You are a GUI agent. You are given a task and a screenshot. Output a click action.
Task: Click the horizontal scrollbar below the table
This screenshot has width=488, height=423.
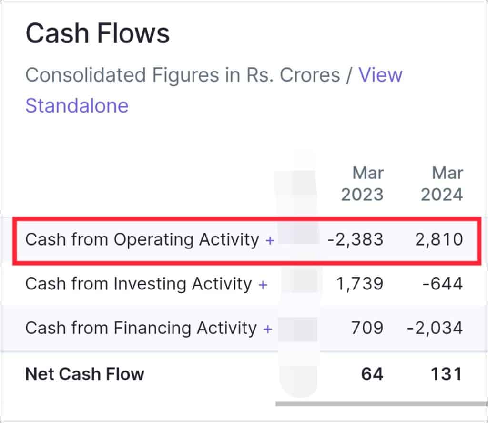tap(381, 403)
